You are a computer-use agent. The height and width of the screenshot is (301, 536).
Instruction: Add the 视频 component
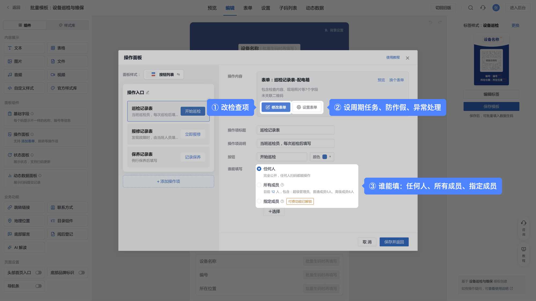67,75
